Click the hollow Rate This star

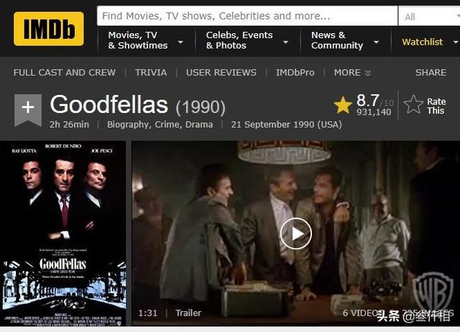tap(413, 104)
